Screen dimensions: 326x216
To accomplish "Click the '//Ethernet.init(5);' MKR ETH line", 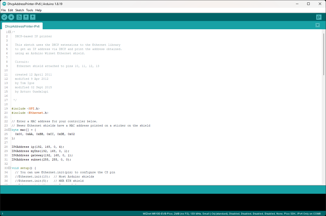I will coord(49,181).
